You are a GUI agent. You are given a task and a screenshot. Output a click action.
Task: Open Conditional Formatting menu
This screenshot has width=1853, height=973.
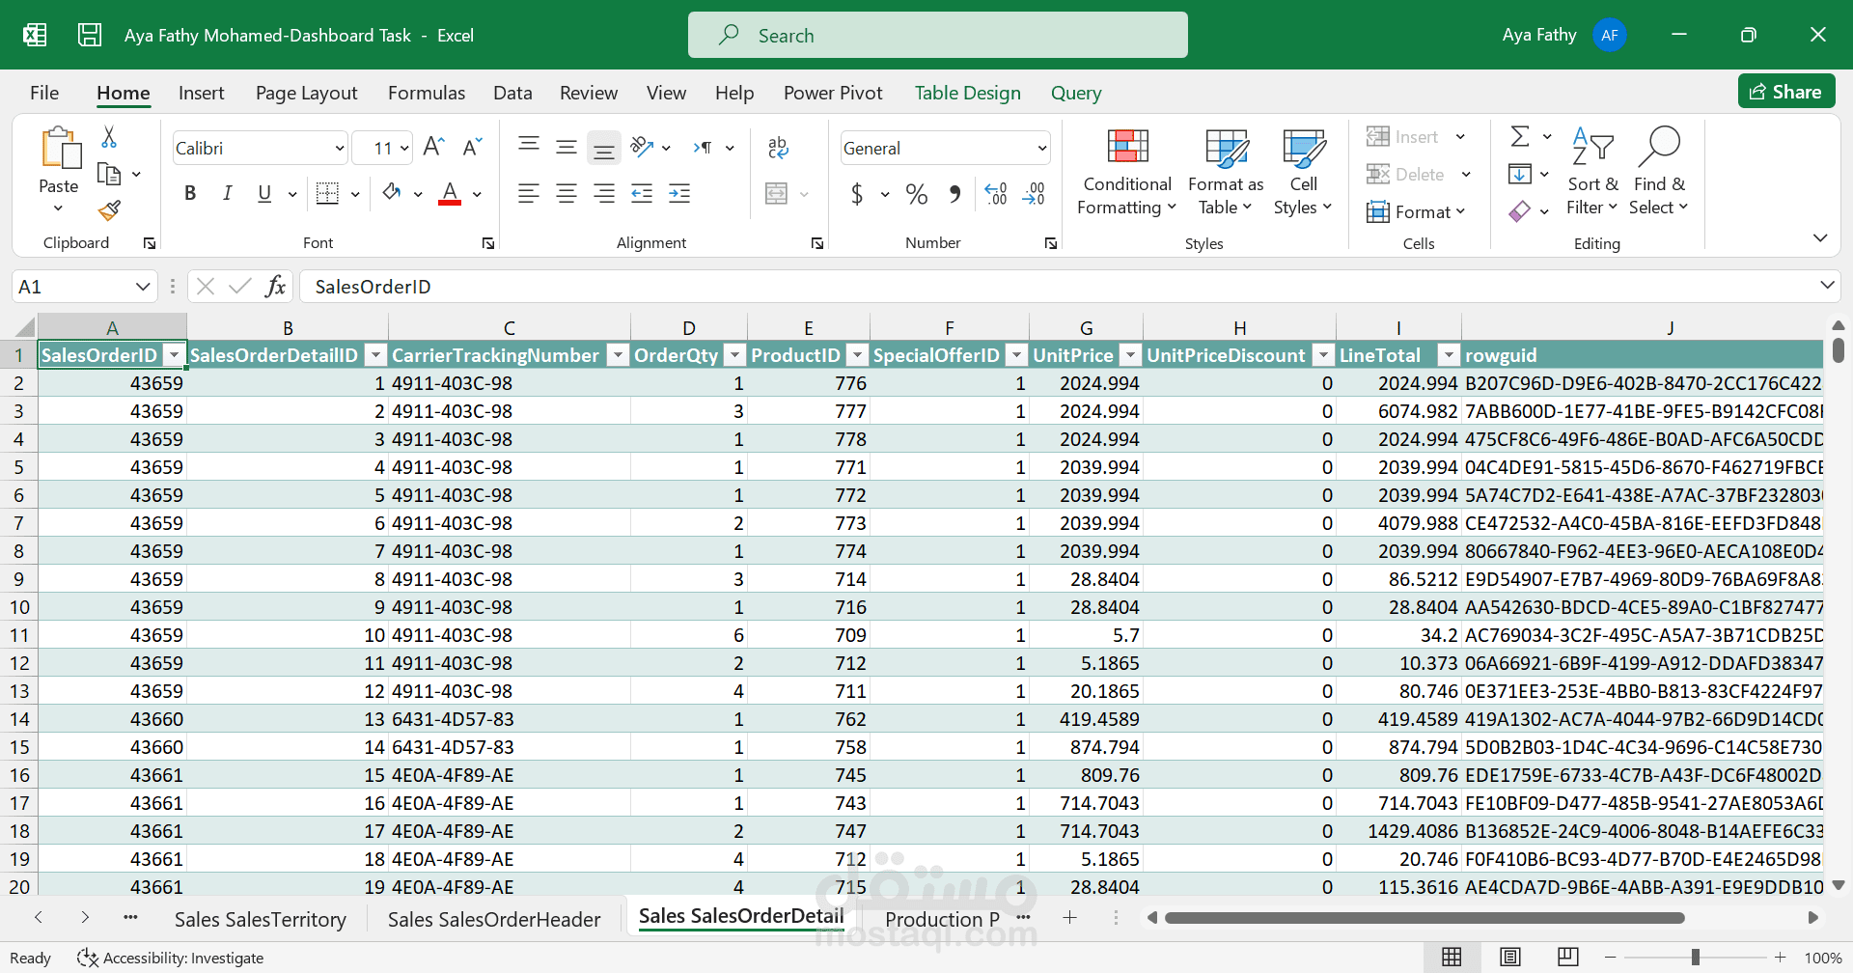tap(1126, 174)
